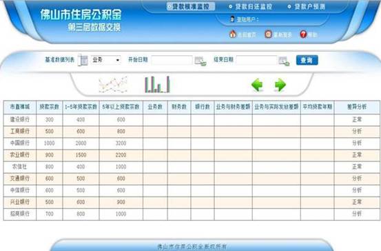381x251 pixels.
Task: Click value 3200 in 中国银行 row
Action: point(121,143)
